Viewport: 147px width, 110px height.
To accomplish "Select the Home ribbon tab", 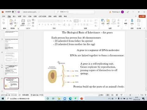I will point(9,16).
